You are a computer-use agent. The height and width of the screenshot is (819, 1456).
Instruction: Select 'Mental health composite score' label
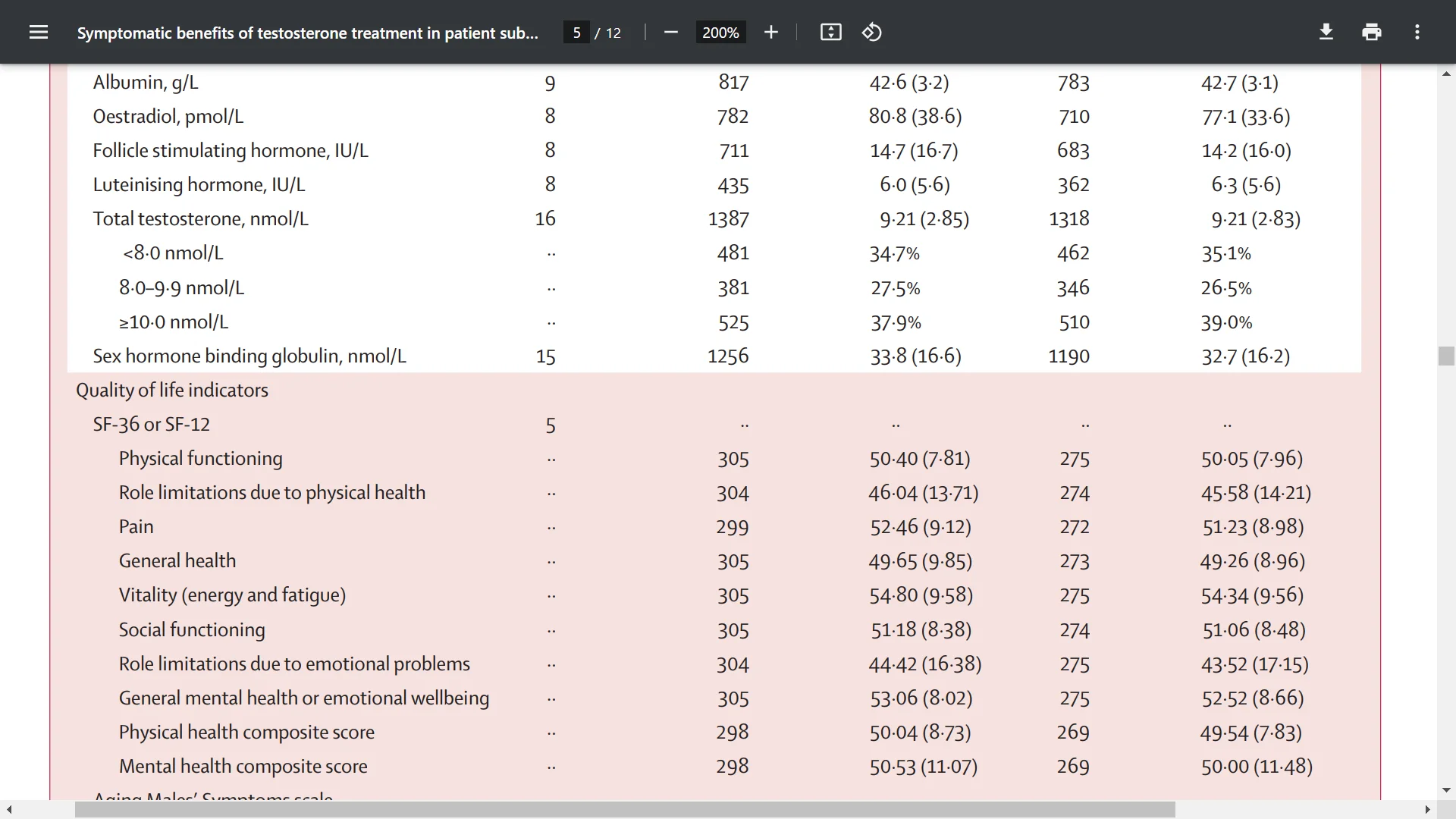click(x=243, y=767)
